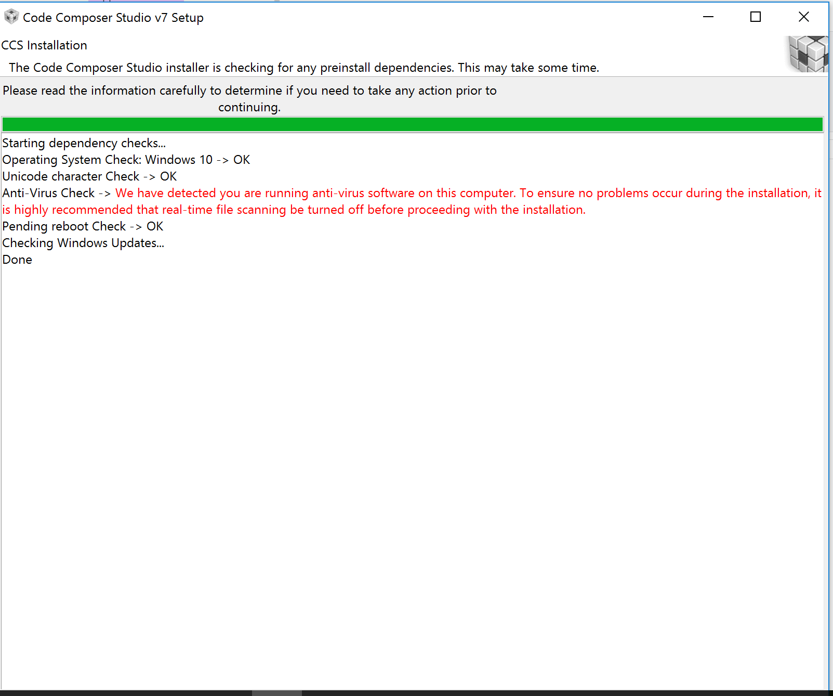Click the Code Composer Studio title bar icon
833x696 pixels.
[x=11, y=17]
